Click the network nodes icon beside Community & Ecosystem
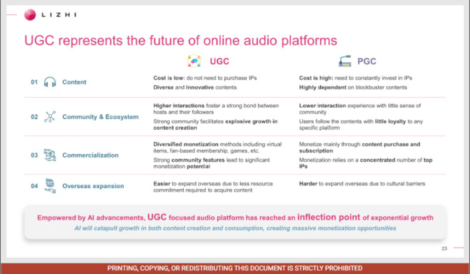 50,116
